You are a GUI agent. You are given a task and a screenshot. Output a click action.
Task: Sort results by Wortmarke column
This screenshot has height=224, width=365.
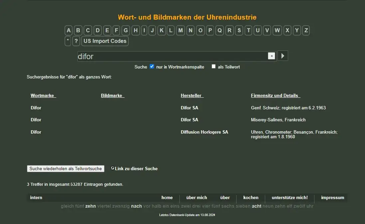[x=43, y=96]
